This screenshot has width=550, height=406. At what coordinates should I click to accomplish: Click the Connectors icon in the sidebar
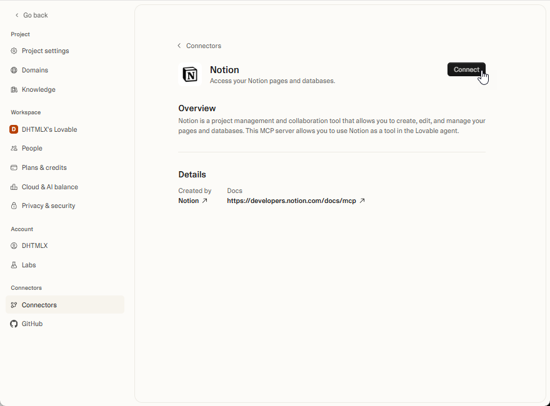tap(14, 304)
